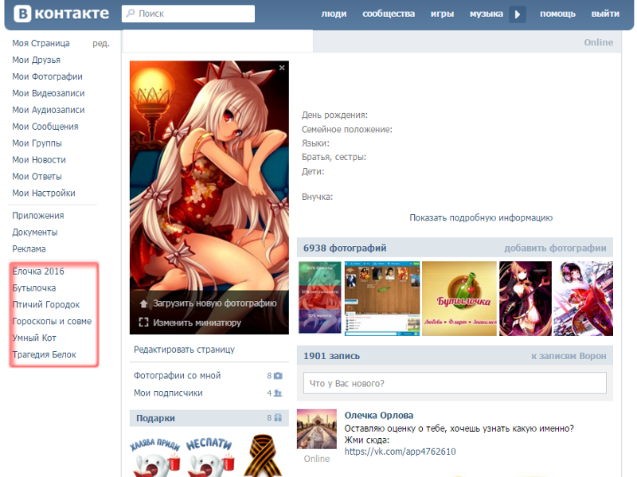The width and height of the screenshot is (637, 477).
Task: Open Документы in the sidebar
Action: pyautogui.click(x=34, y=233)
